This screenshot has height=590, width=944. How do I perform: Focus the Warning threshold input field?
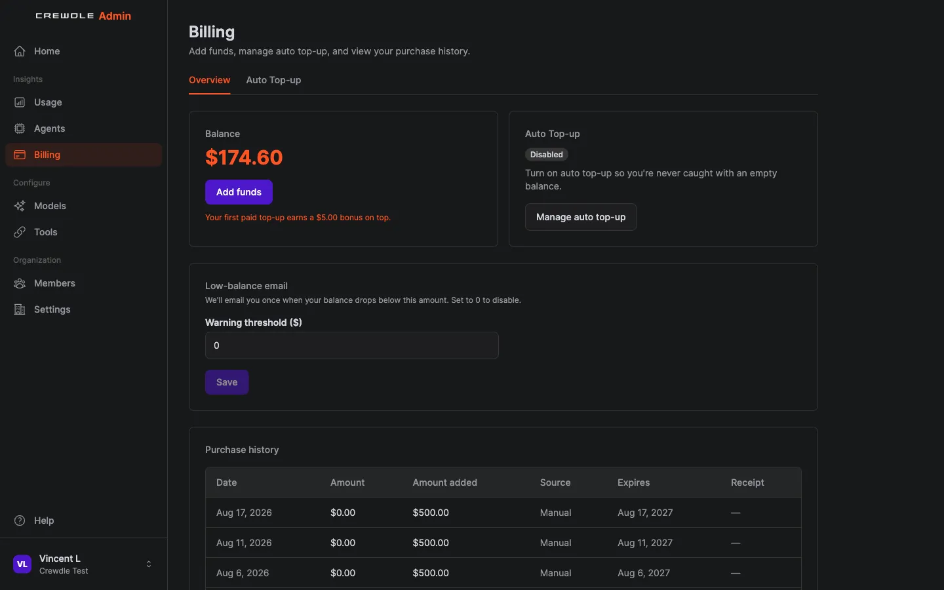tap(352, 345)
